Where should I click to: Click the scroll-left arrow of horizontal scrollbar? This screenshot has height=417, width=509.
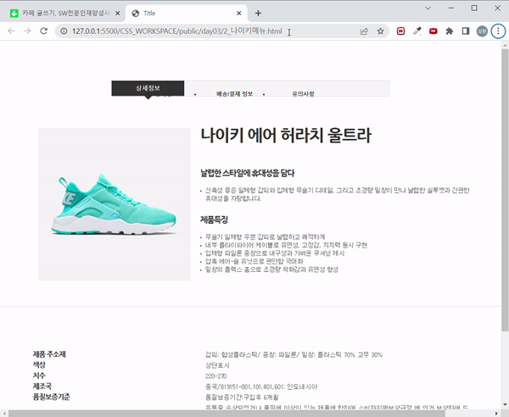4,414
